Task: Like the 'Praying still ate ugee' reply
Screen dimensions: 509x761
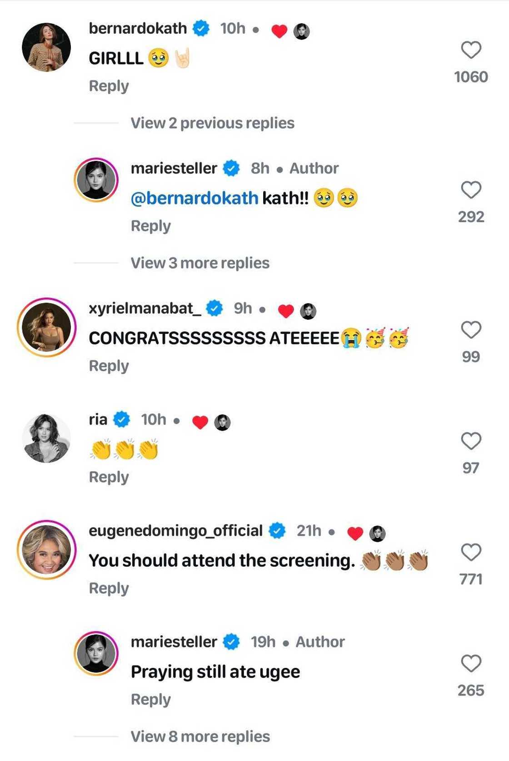Action: point(471,664)
